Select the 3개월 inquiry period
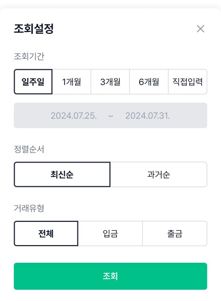221x301 pixels. pos(110,82)
